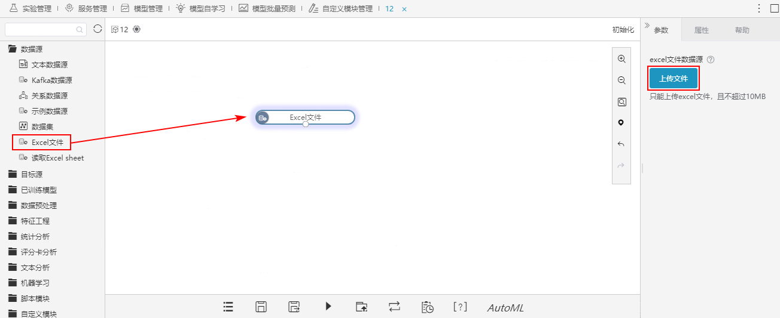Expand the 数据预处理 folder
The height and width of the screenshot is (318, 780).
coord(33,205)
